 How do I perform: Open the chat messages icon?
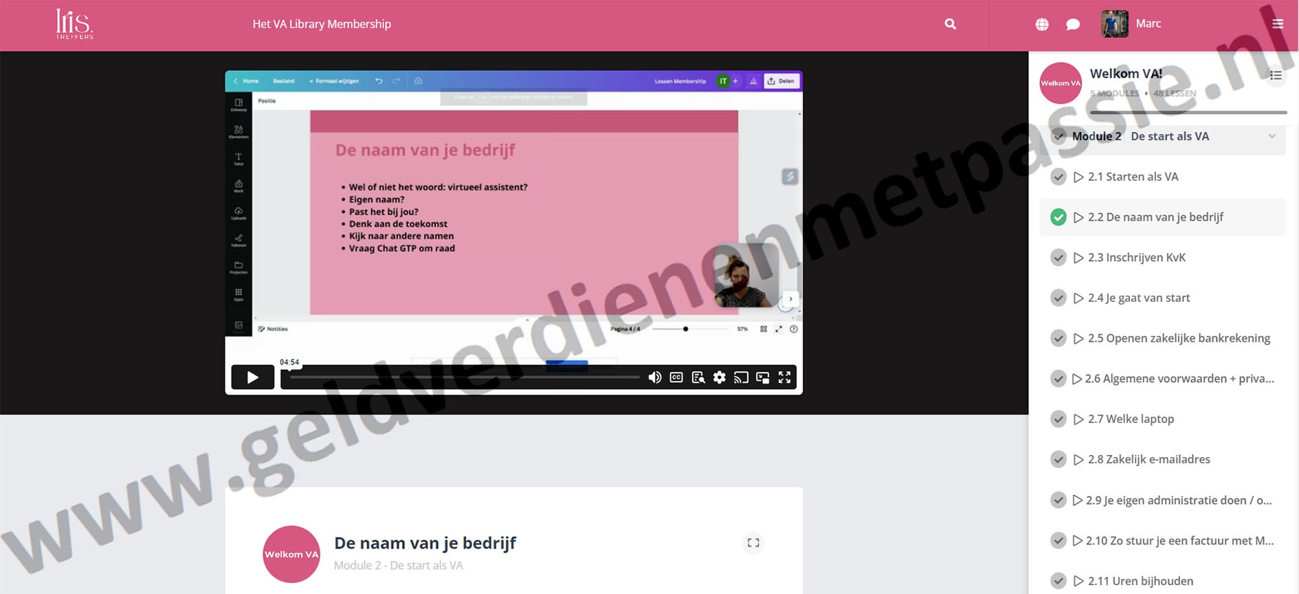1072,25
